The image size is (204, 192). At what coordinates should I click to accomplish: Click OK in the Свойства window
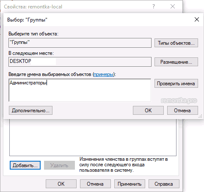(61, 184)
